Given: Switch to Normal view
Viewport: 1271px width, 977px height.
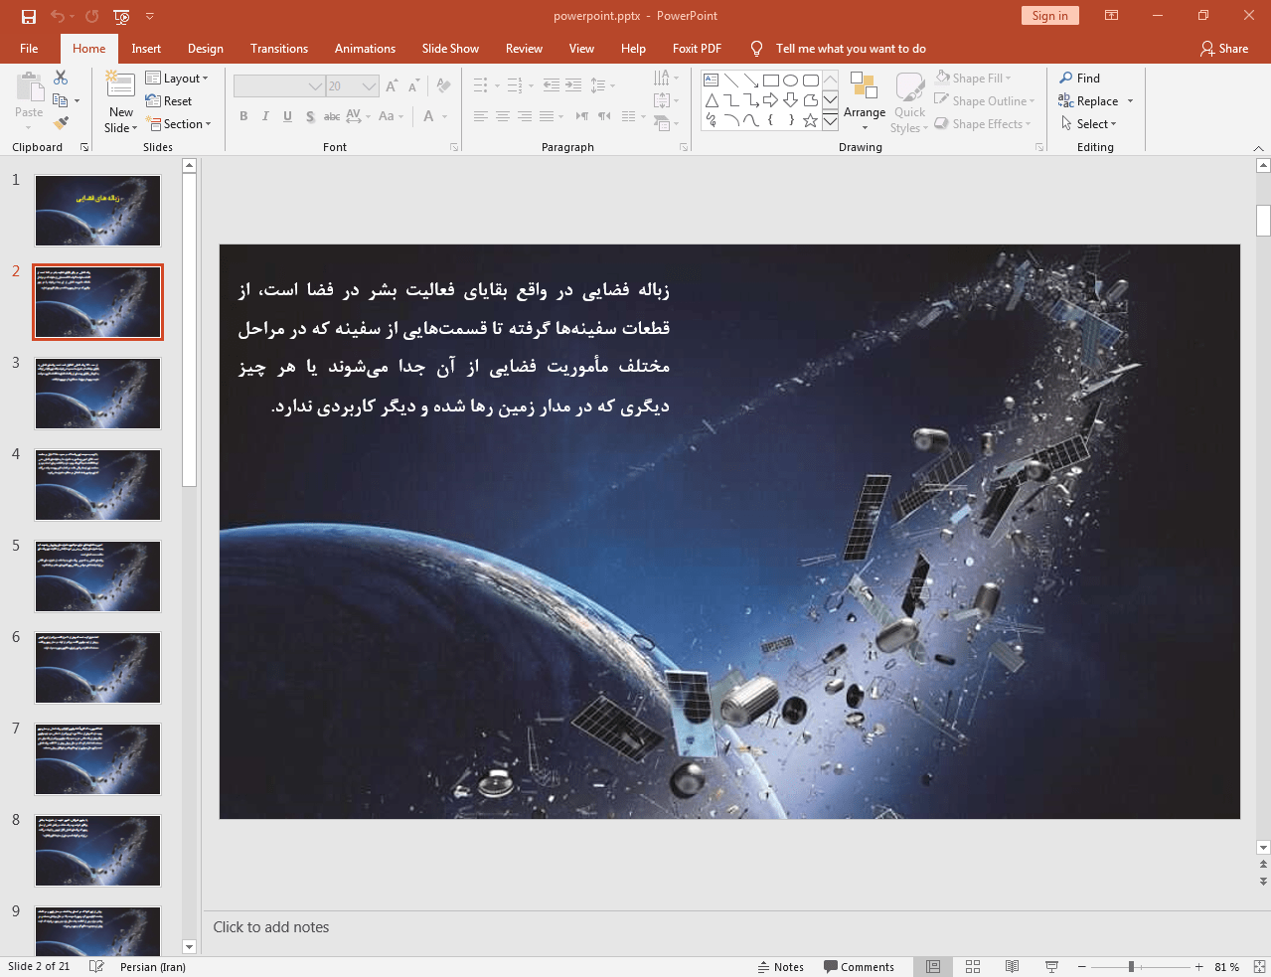Looking at the screenshot, I should [933, 966].
